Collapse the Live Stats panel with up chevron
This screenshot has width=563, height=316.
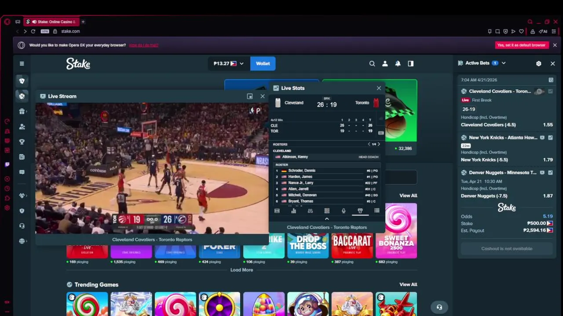327,219
